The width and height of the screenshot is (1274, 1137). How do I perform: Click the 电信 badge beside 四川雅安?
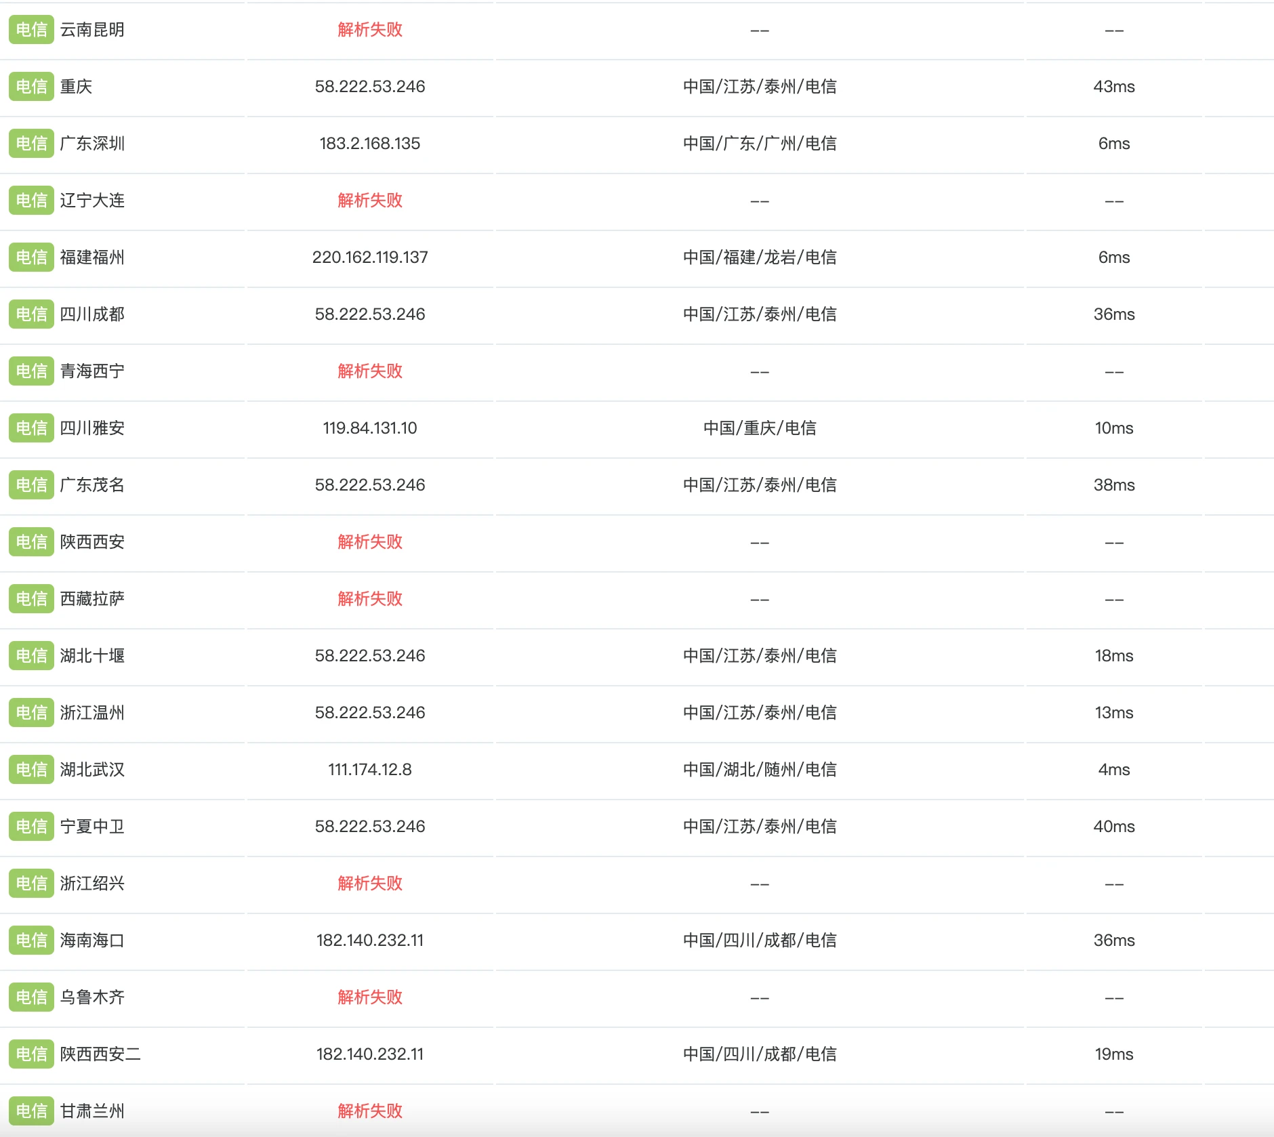click(x=31, y=428)
